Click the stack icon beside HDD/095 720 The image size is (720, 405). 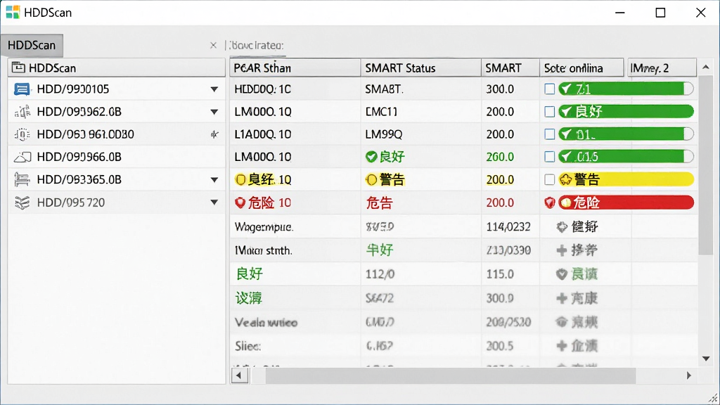(22, 202)
